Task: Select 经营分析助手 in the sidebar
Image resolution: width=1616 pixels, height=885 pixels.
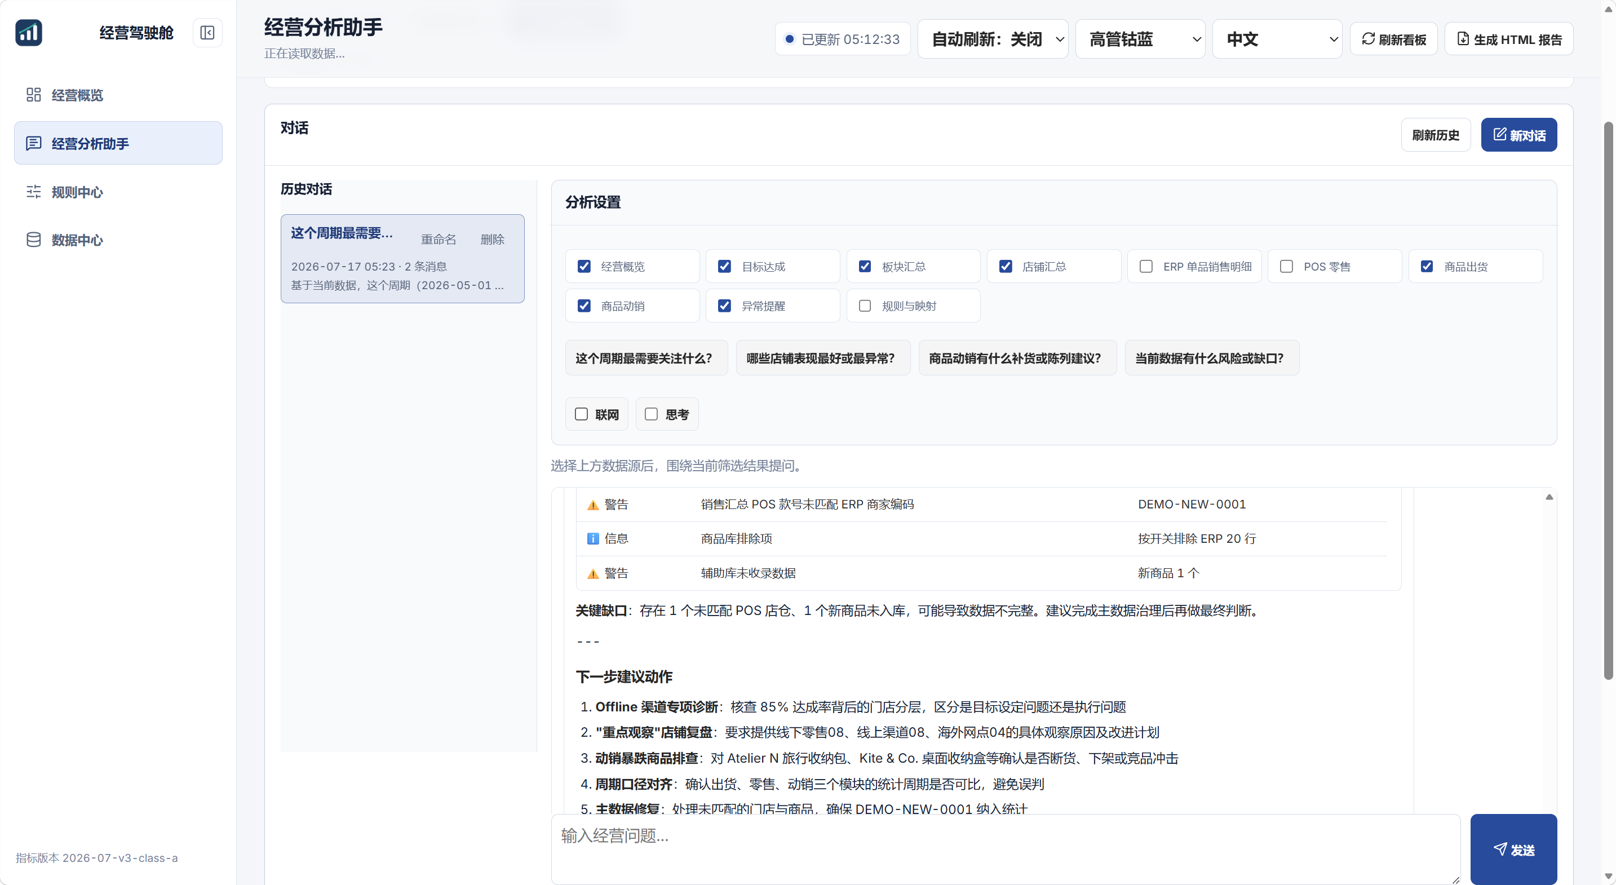Action: pyautogui.click(x=118, y=143)
